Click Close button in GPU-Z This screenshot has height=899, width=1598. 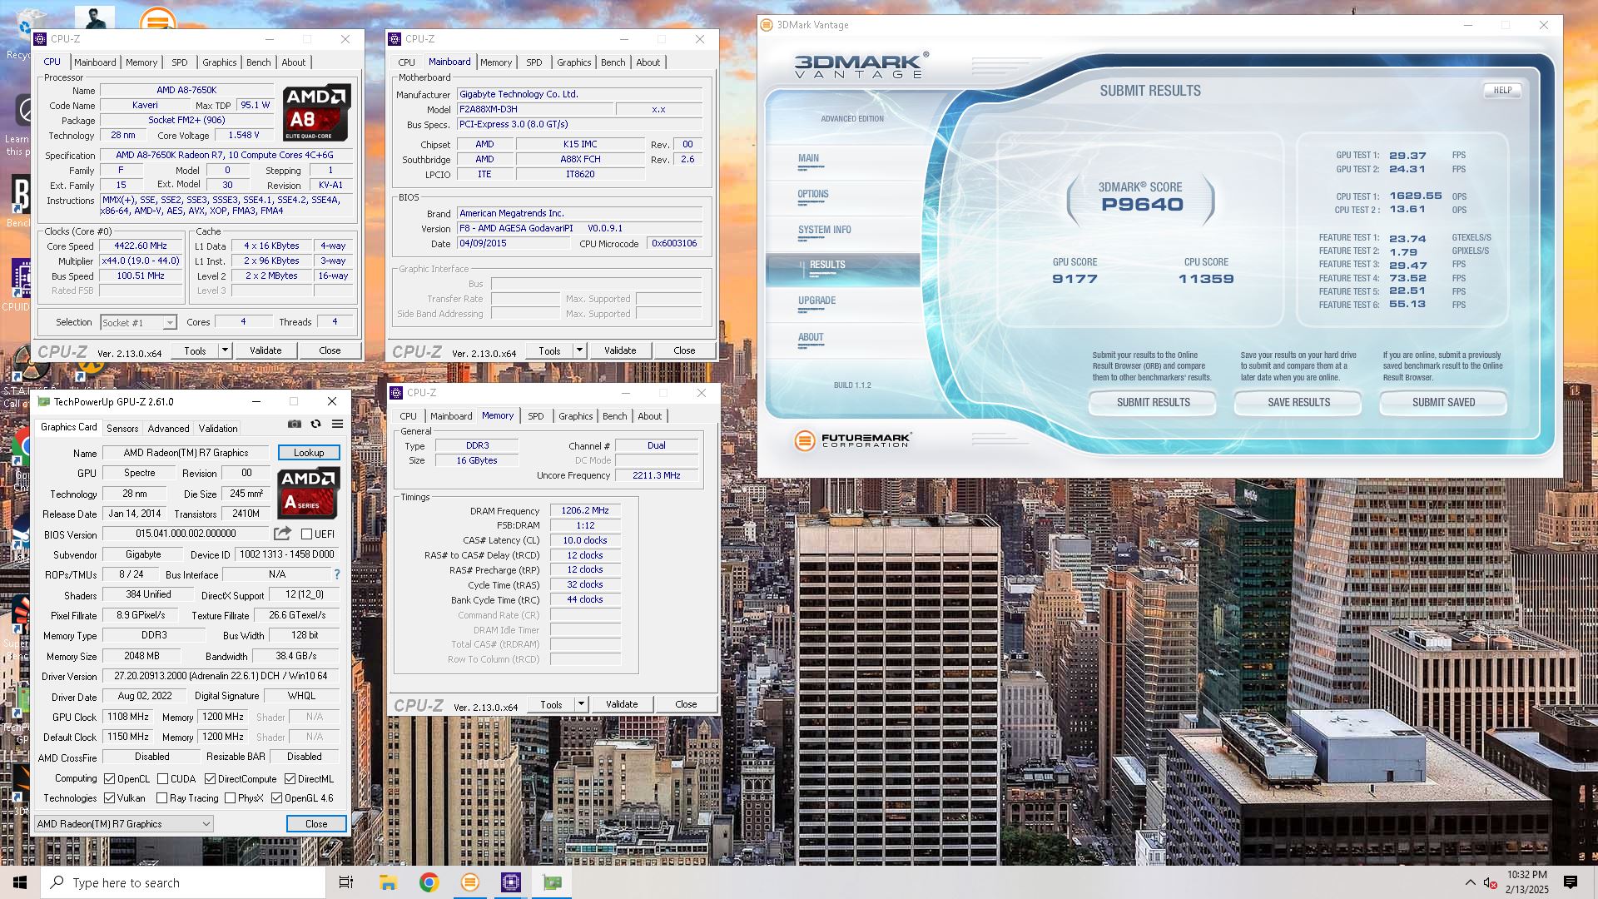coord(316,824)
